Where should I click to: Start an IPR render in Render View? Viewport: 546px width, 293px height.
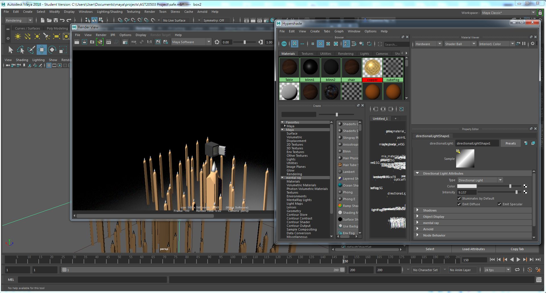coord(109,42)
